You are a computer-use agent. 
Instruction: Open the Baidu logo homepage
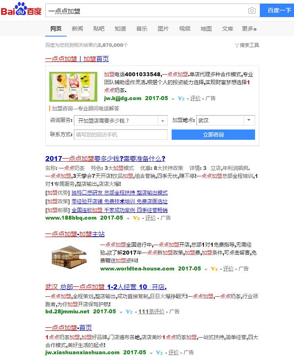click(21, 9)
